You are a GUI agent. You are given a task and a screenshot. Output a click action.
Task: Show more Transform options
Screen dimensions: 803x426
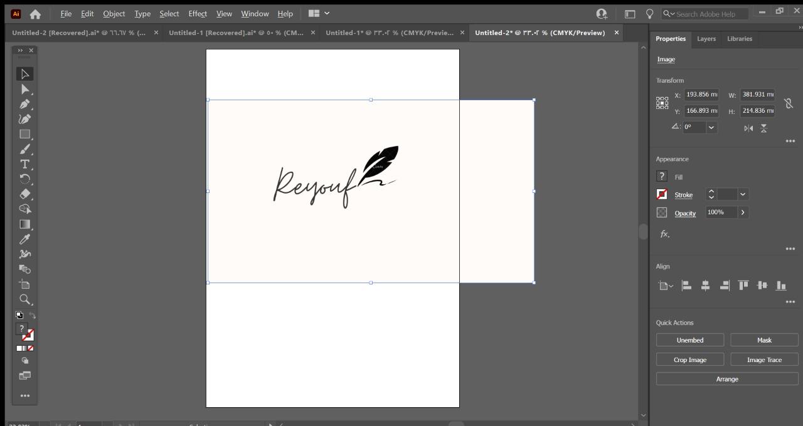[x=790, y=141]
